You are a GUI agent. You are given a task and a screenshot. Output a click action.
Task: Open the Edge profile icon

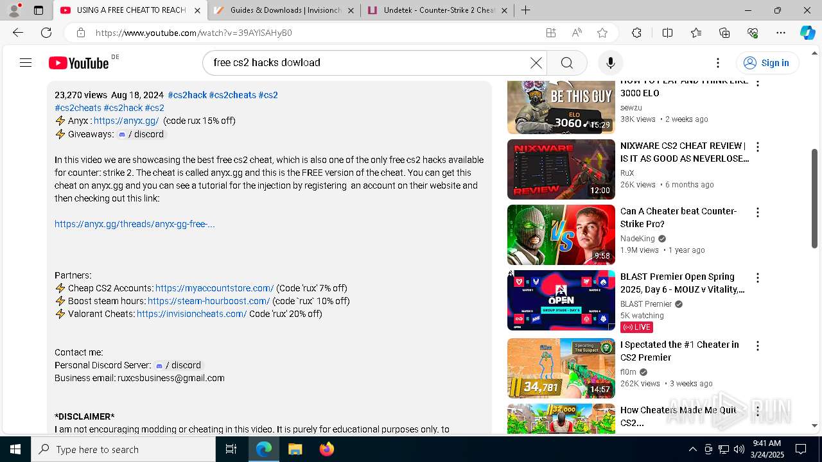pyautogui.click(x=14, y=10)
